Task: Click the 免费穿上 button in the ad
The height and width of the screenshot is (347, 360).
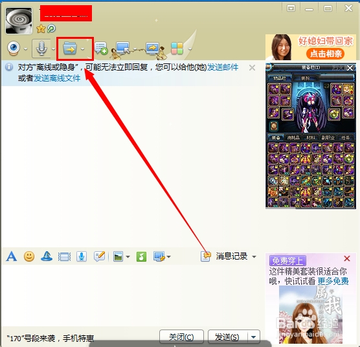Action: pyautogui.click(x=287, y=261)
